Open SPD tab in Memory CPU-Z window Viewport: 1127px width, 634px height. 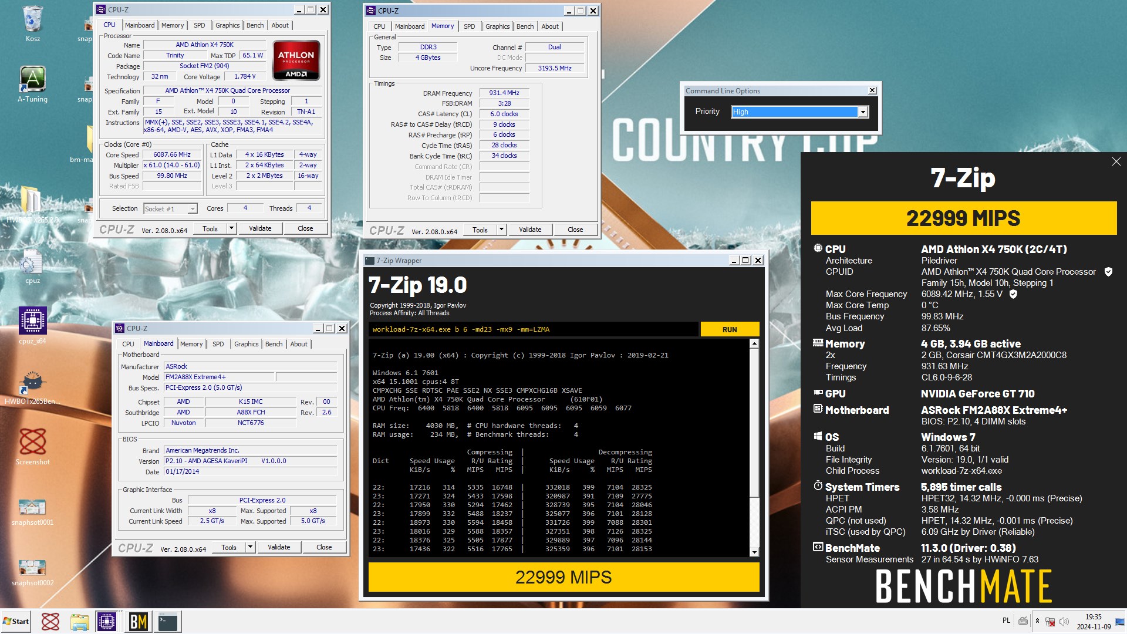pyautogui.click(x=469, y=26)
